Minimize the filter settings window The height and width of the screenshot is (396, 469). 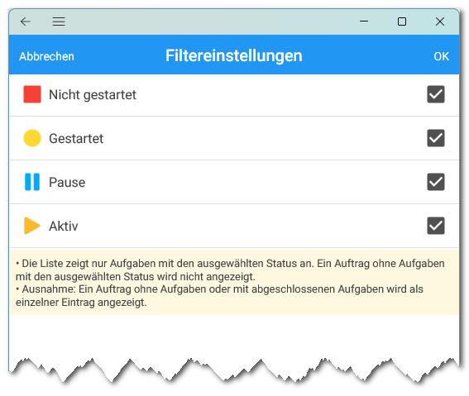364,21
